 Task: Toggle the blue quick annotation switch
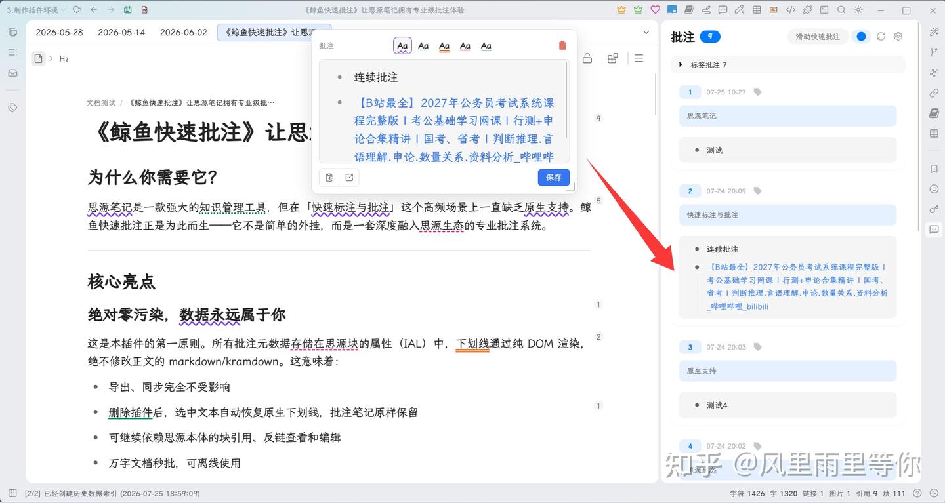(862, 37)
